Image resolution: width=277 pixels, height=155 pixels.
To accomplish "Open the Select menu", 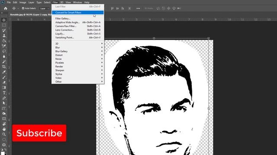I will point(47,2).
